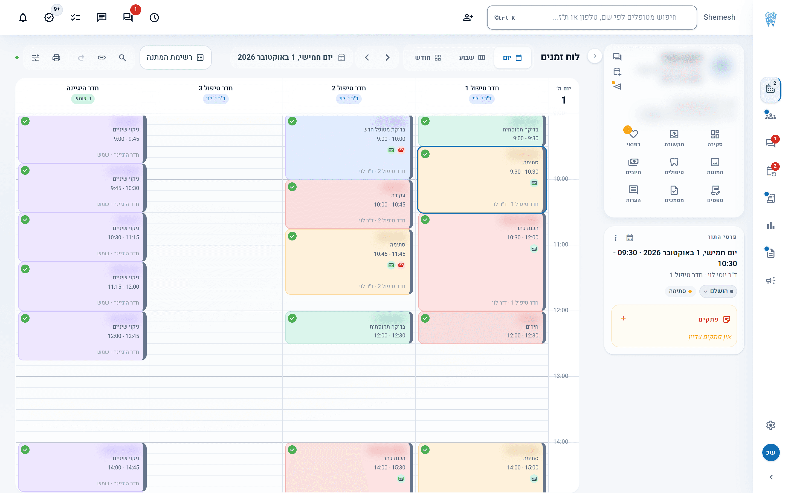
Task: Open טיפולים tooth icon
Action: [x=674, y=166]
